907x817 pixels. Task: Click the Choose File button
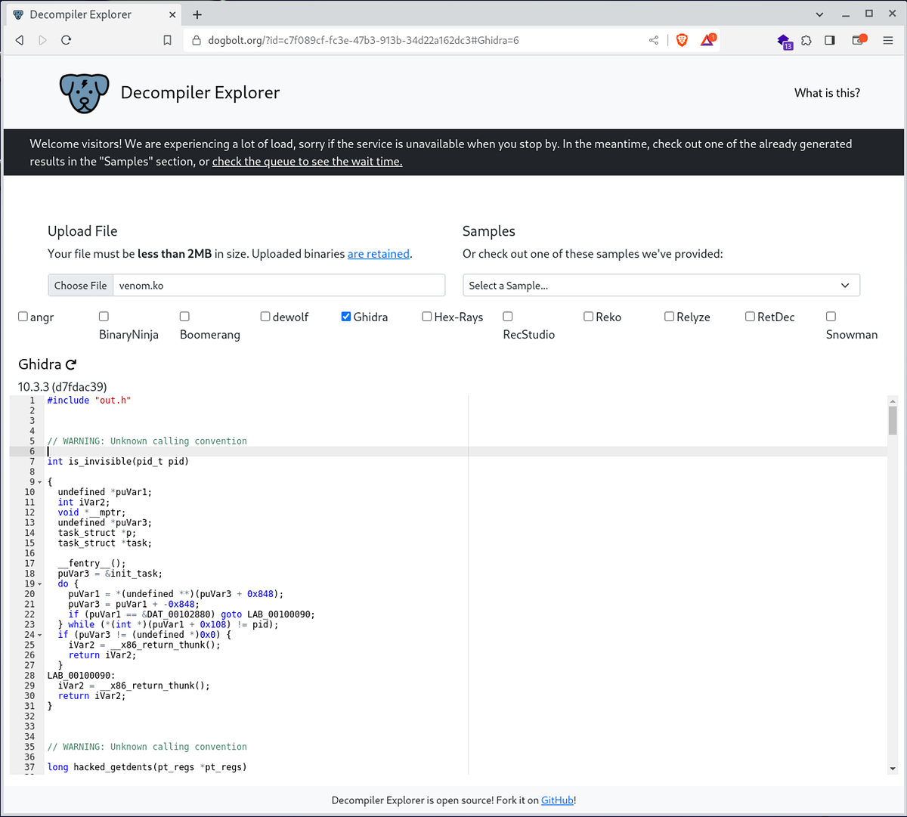click(81, 285)
